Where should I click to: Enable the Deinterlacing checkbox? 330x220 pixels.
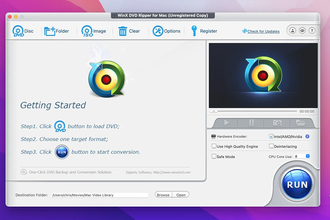click(x=271, y=146)
